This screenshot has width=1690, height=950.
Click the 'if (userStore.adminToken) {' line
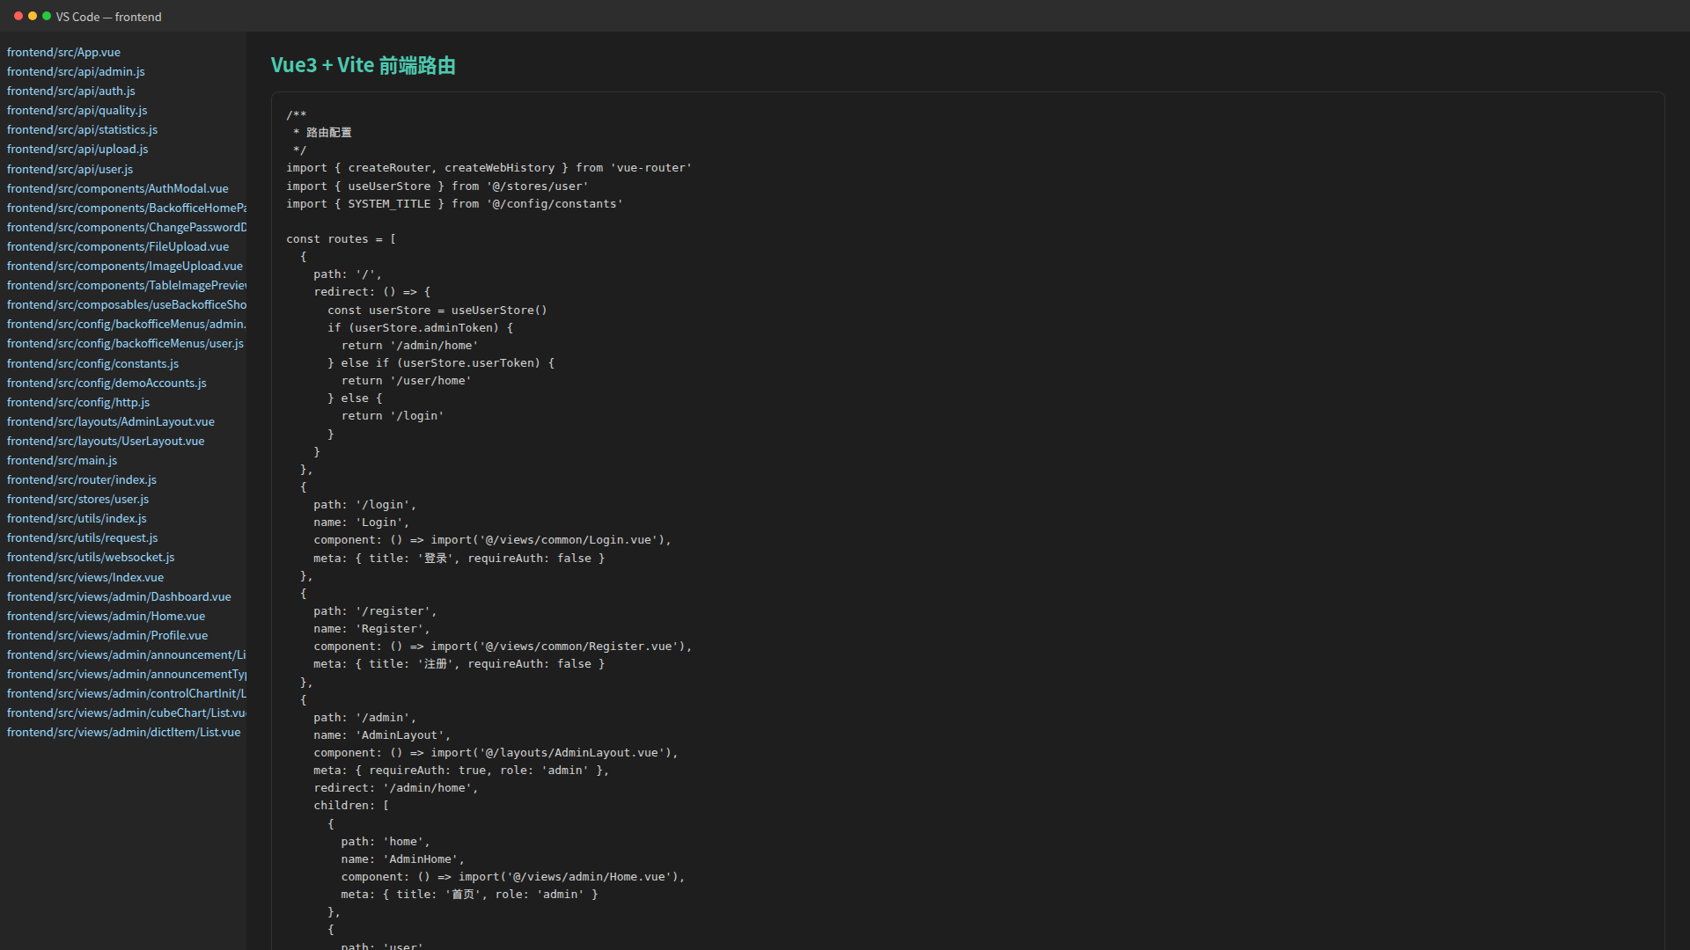point(421,327)
